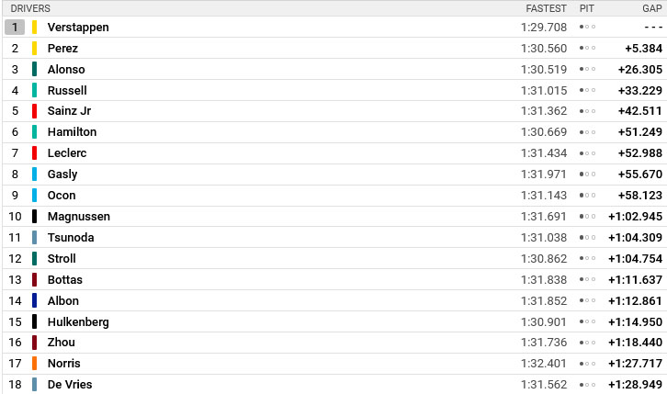
Task: Click Alonso's dark green team color bar
Action: tap(35, 69)
